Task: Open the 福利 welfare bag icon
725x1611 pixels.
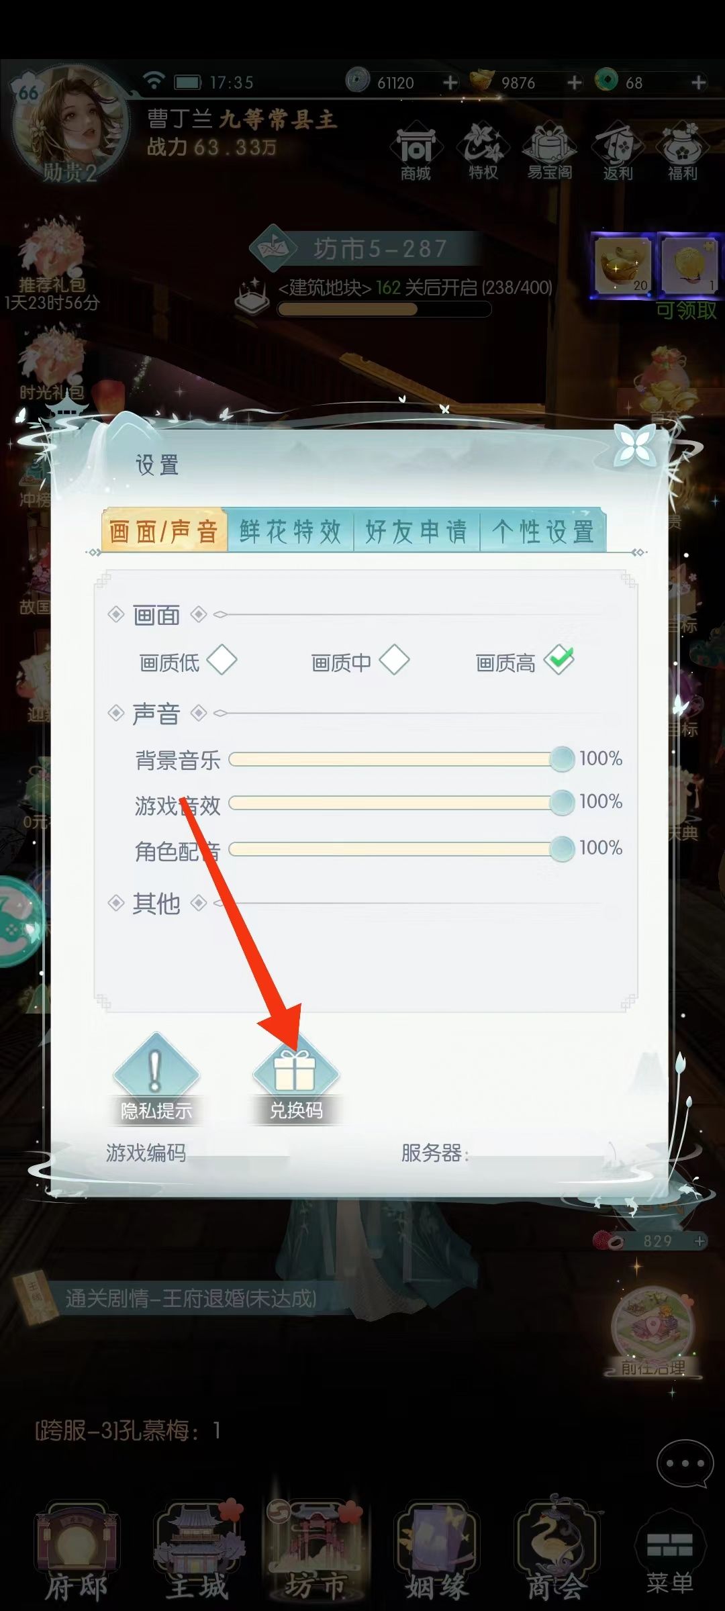Action: point(682,151)
